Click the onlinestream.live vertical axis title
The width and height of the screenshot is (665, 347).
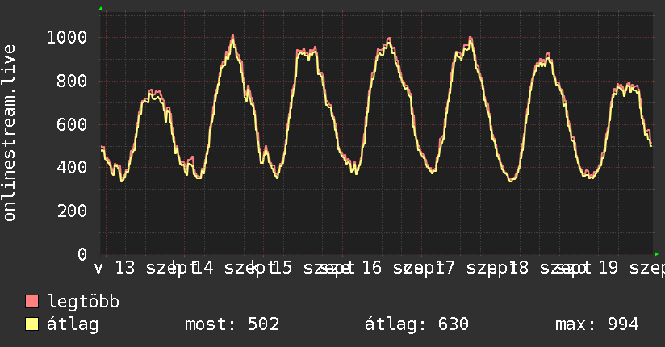coord(9,133)
